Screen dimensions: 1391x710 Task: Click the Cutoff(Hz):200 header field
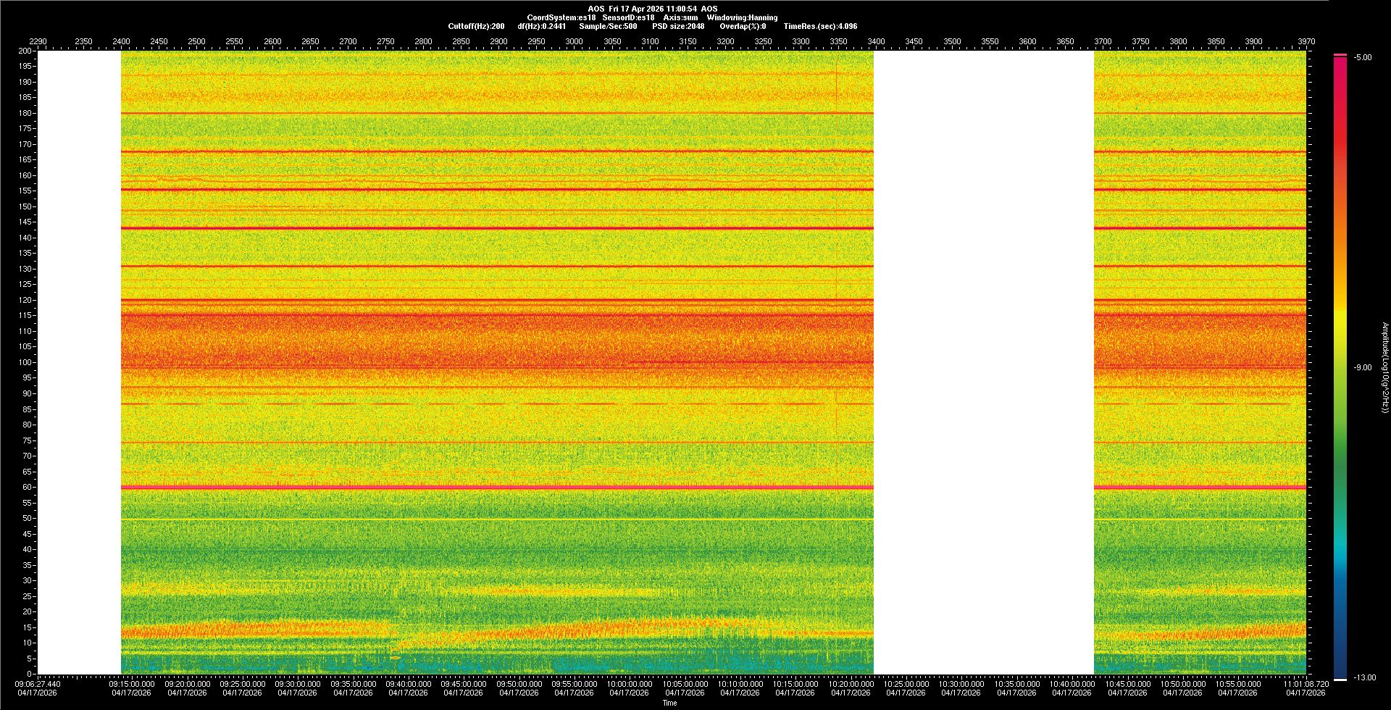[x=476, y=26]
